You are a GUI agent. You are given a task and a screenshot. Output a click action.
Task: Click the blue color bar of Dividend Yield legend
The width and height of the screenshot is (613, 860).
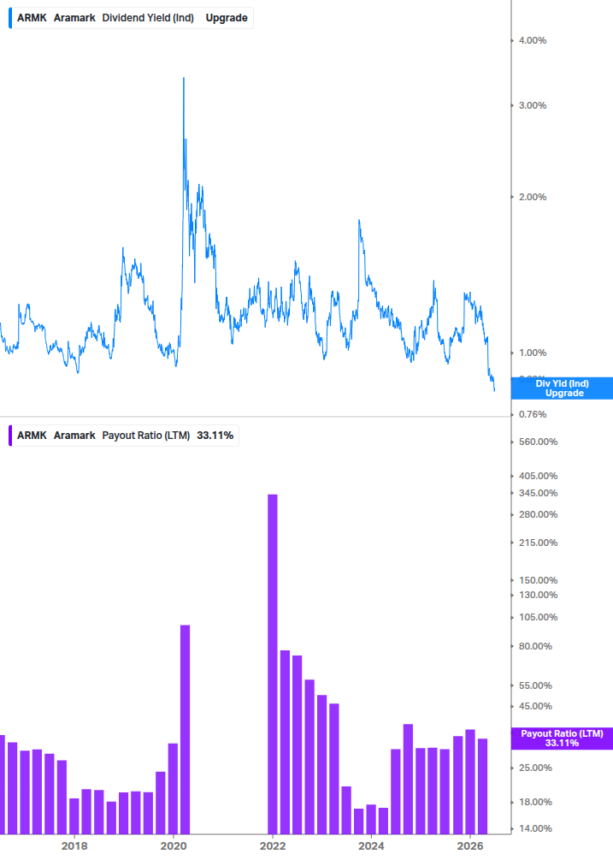tap(10, 18)
